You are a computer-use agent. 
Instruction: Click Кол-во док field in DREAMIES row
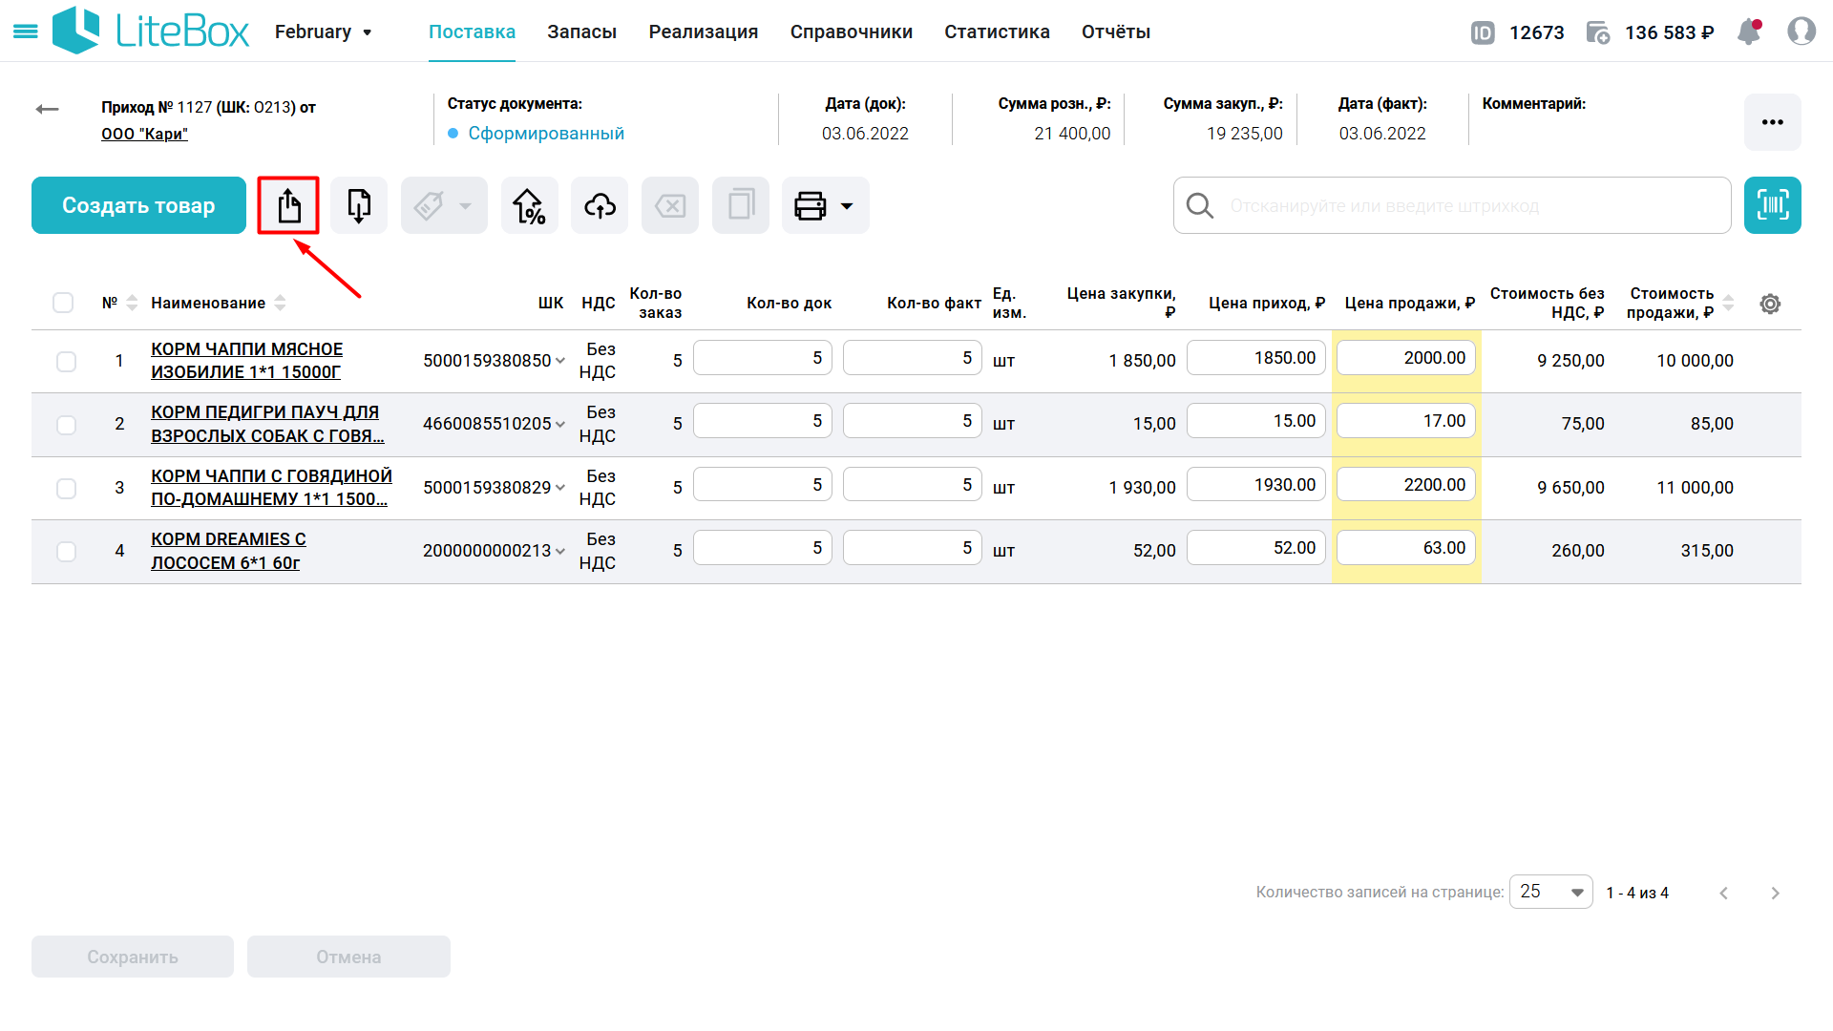coord(763,548)
